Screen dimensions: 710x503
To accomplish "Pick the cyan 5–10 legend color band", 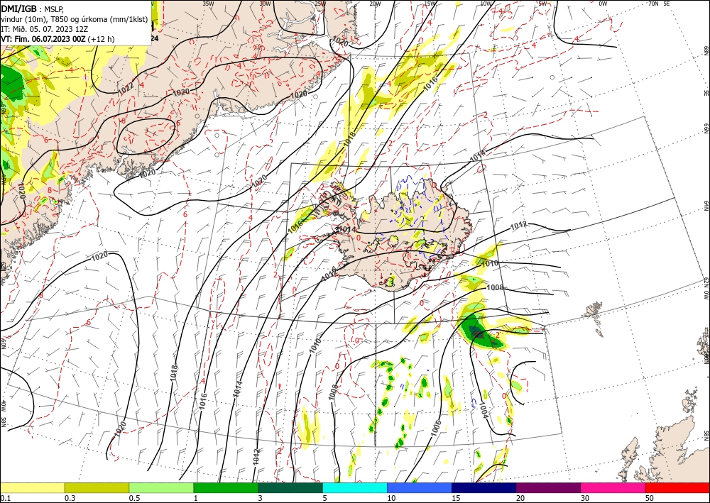I will point(355,487).
